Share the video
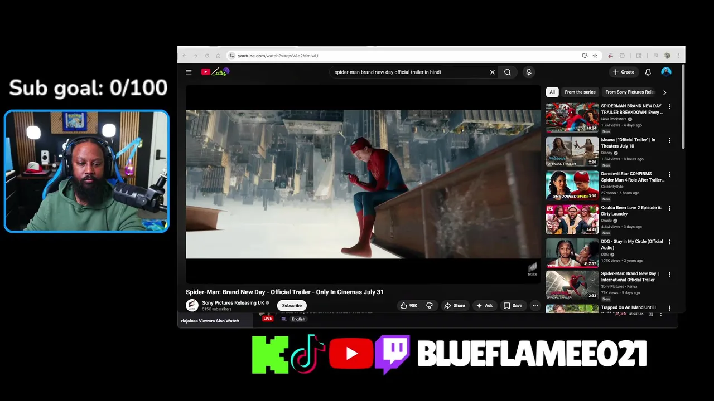The width and height of the screenshot is (714, 401). 454,305
